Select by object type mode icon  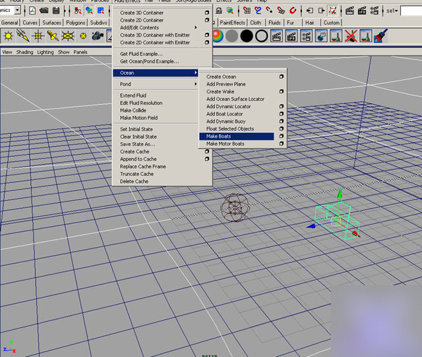coord(89,11)
